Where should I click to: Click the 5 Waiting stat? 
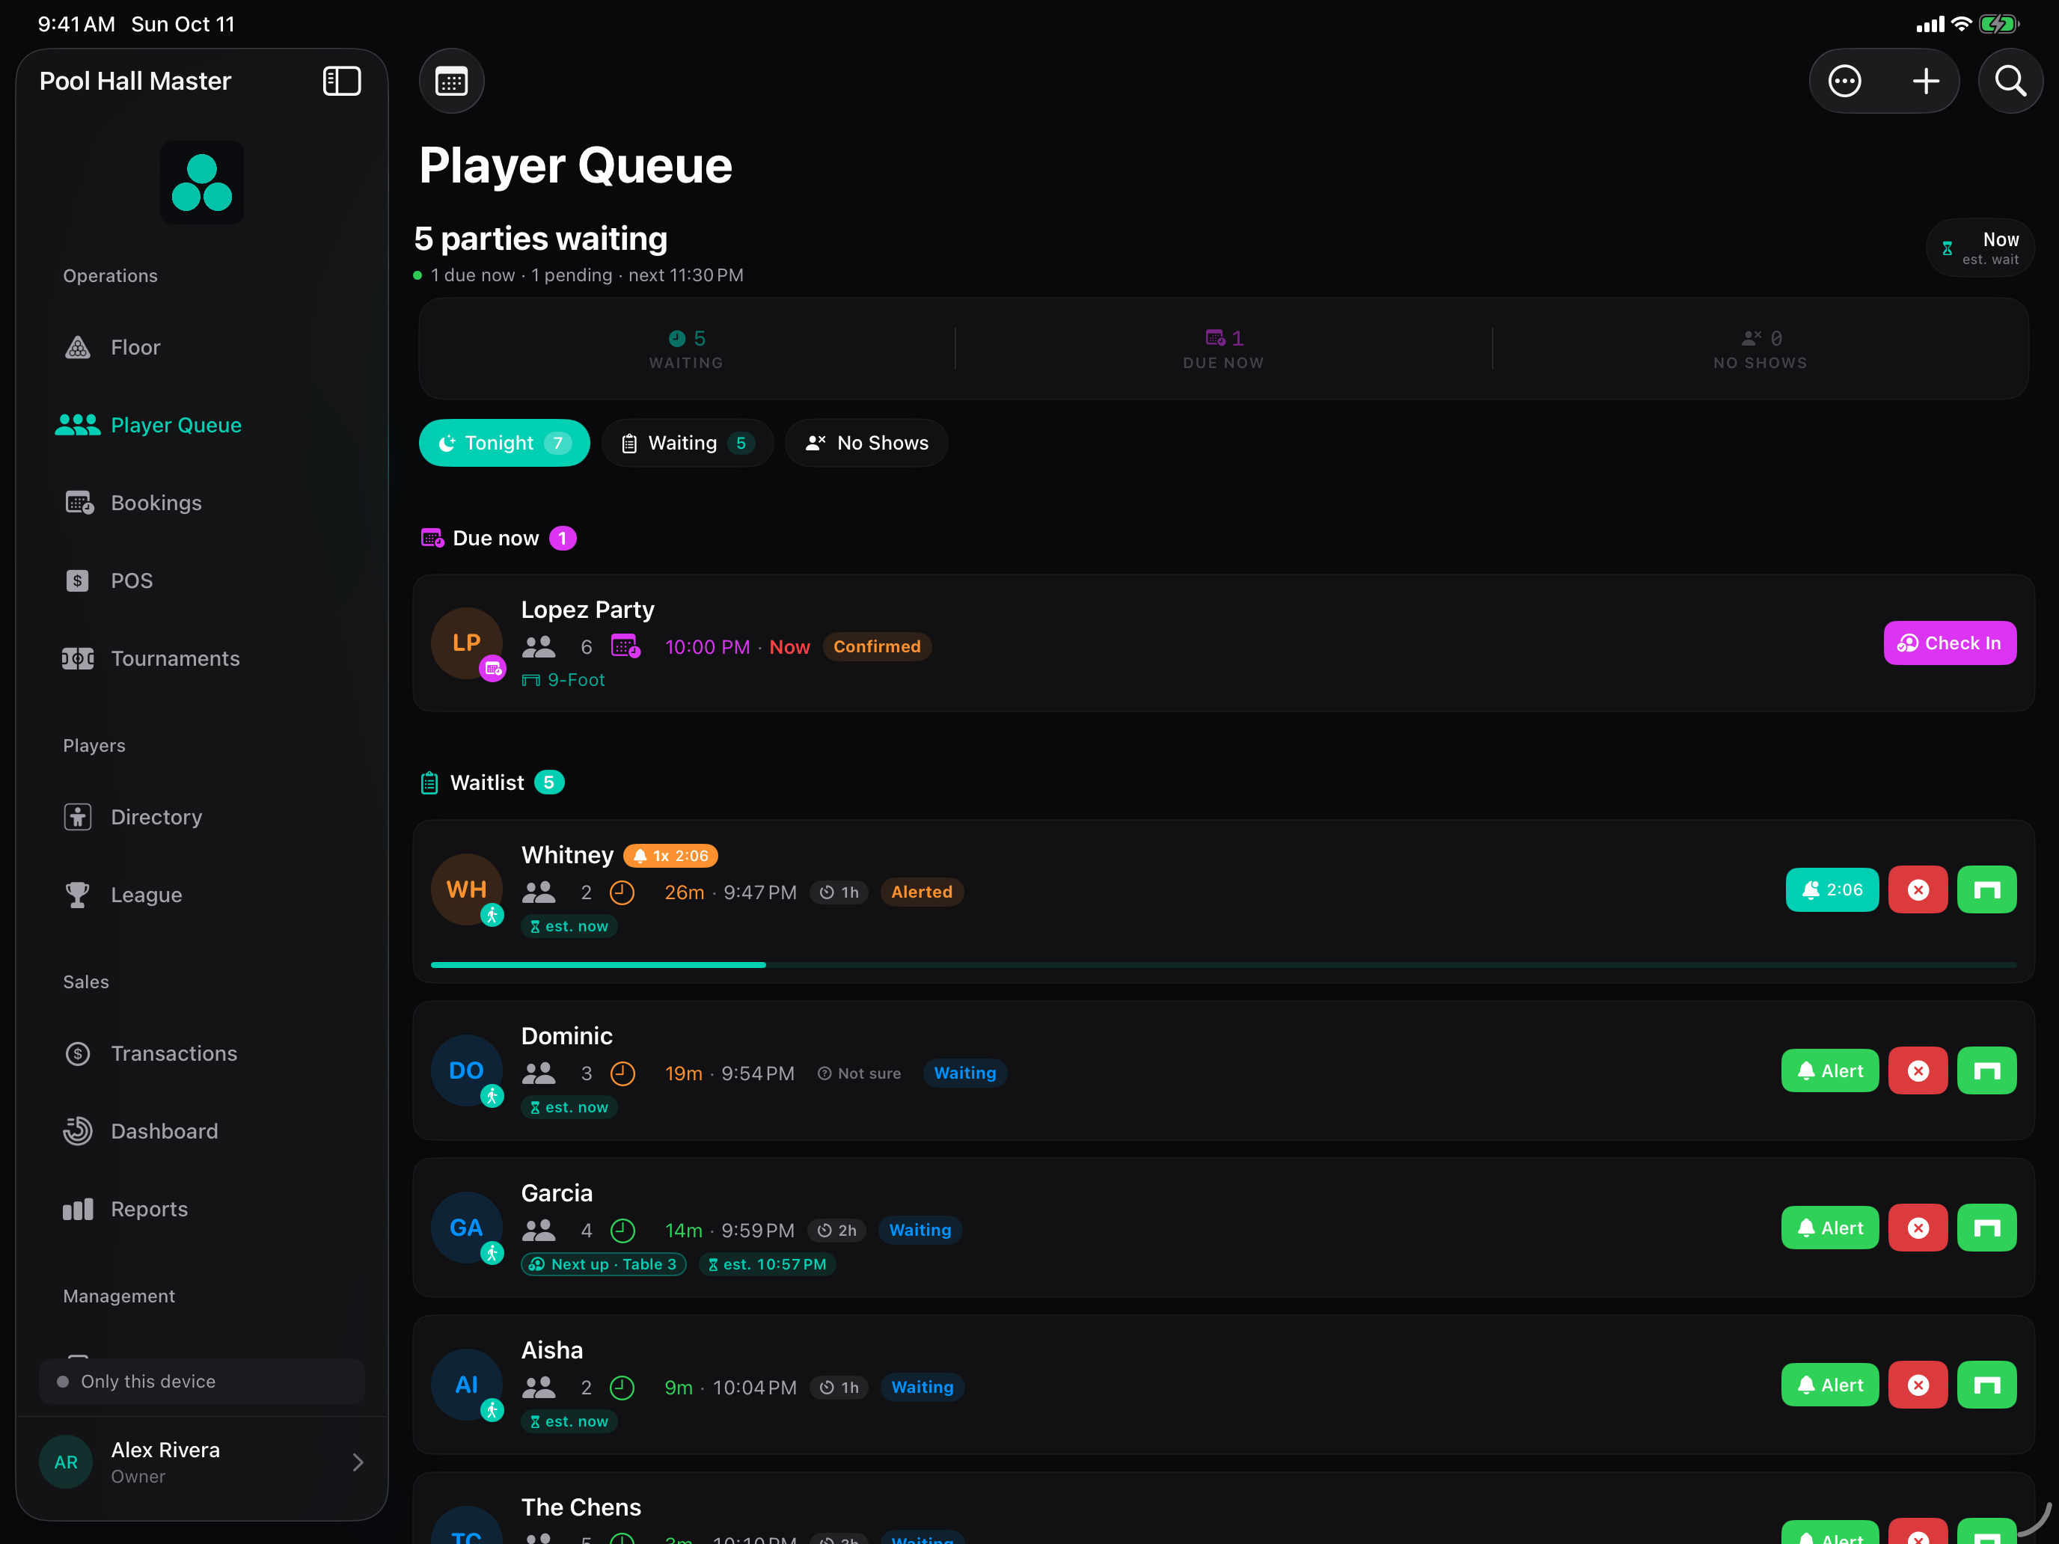687,350
